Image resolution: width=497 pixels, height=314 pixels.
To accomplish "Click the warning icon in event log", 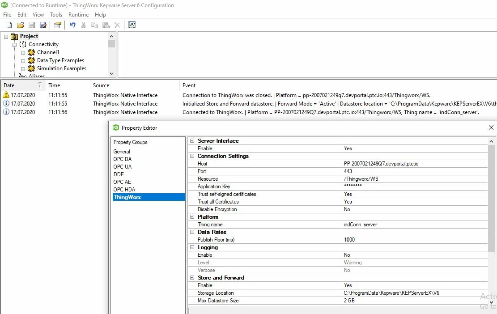I will 6,95.
